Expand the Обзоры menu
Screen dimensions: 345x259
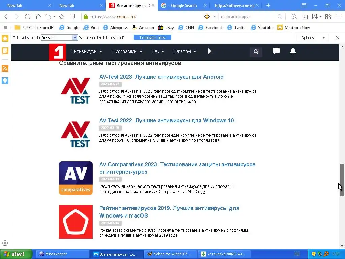click(185, 51)
